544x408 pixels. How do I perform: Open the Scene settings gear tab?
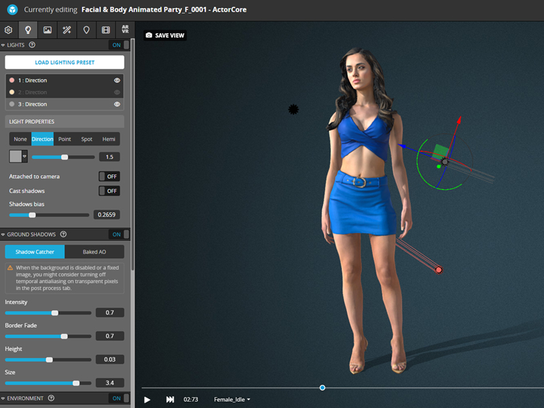coord(8,30)
